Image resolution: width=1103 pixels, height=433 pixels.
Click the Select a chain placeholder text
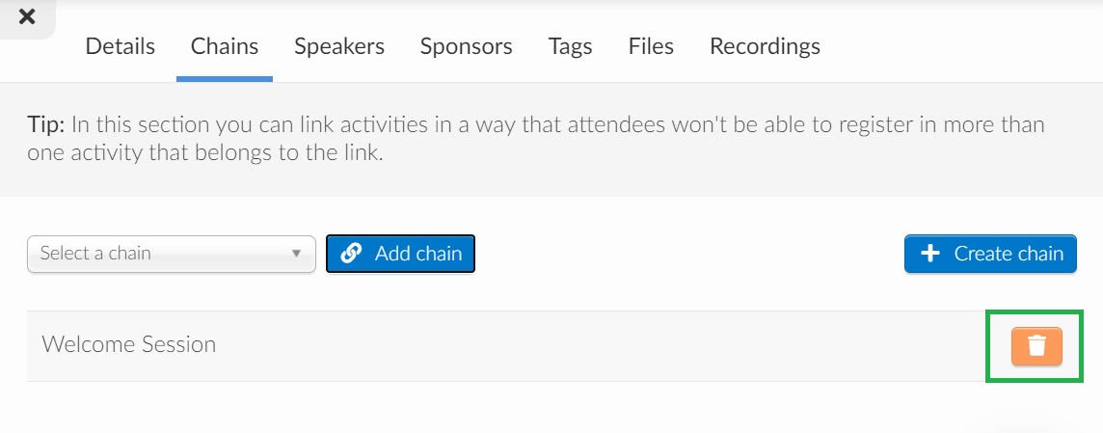[x=95, y=254]
